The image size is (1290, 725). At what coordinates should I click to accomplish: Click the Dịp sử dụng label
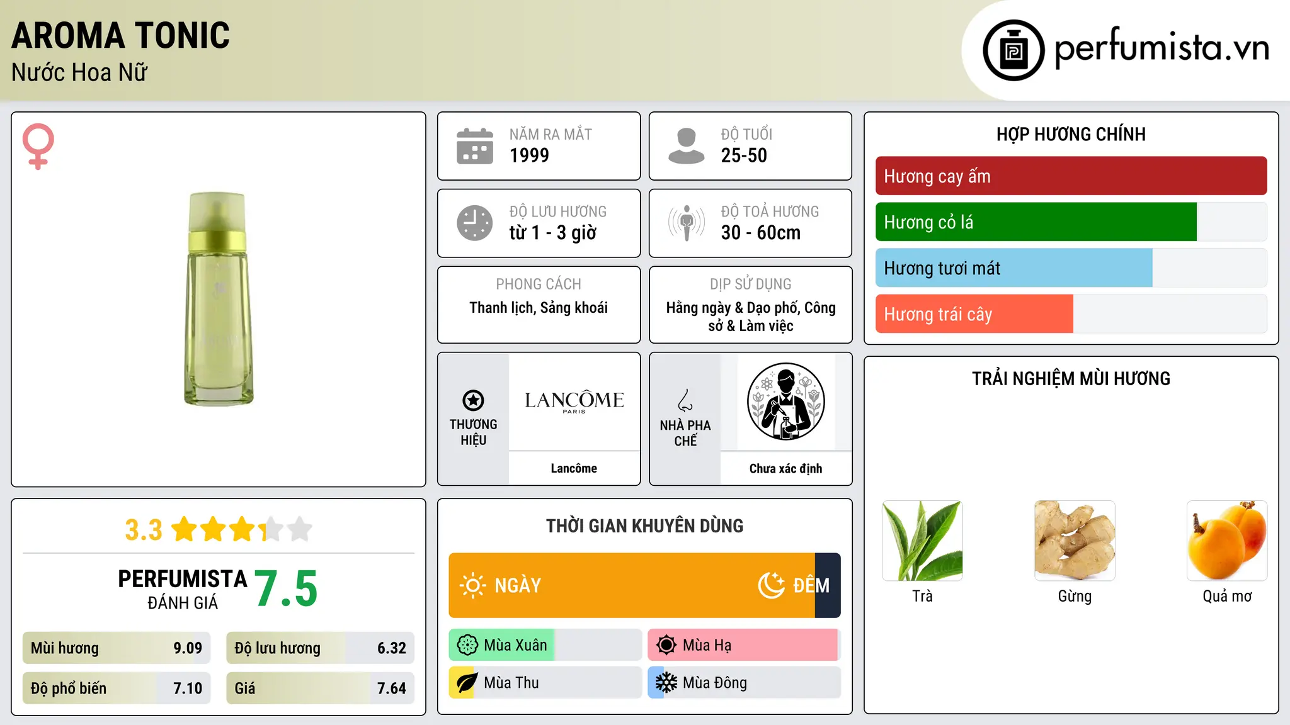point(751,284)
